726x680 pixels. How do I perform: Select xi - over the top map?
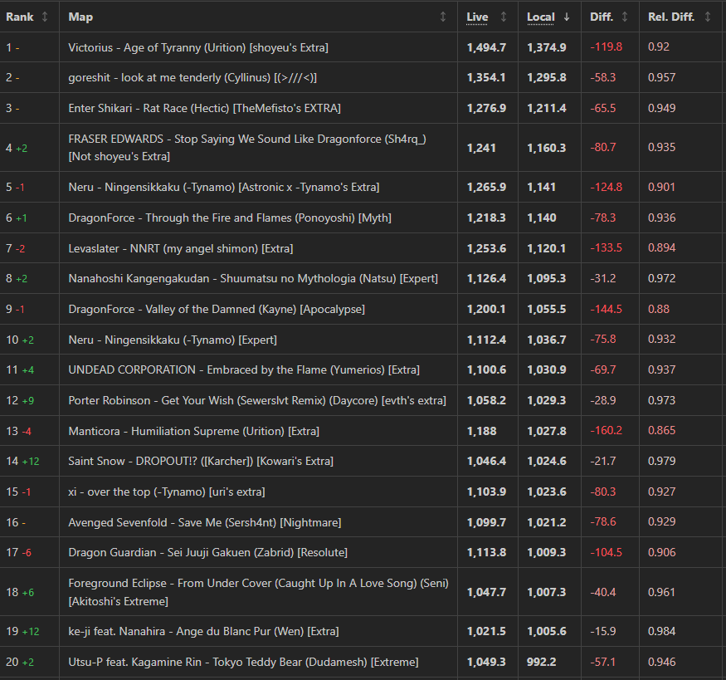[167, 492]
